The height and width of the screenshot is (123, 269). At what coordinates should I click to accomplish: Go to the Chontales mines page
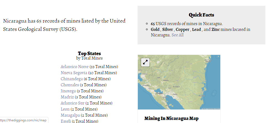(70, 85)
